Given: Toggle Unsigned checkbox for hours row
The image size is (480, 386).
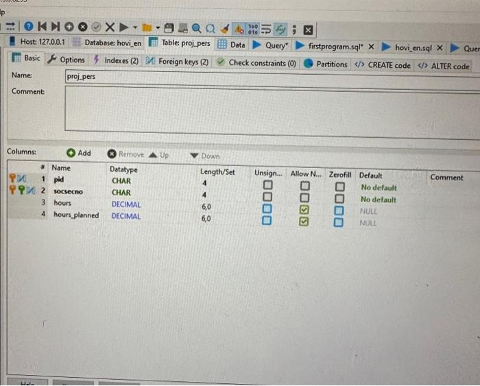Looking at the screenshot, I should point(267,208).
